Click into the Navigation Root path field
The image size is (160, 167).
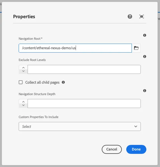click(75, 48)
